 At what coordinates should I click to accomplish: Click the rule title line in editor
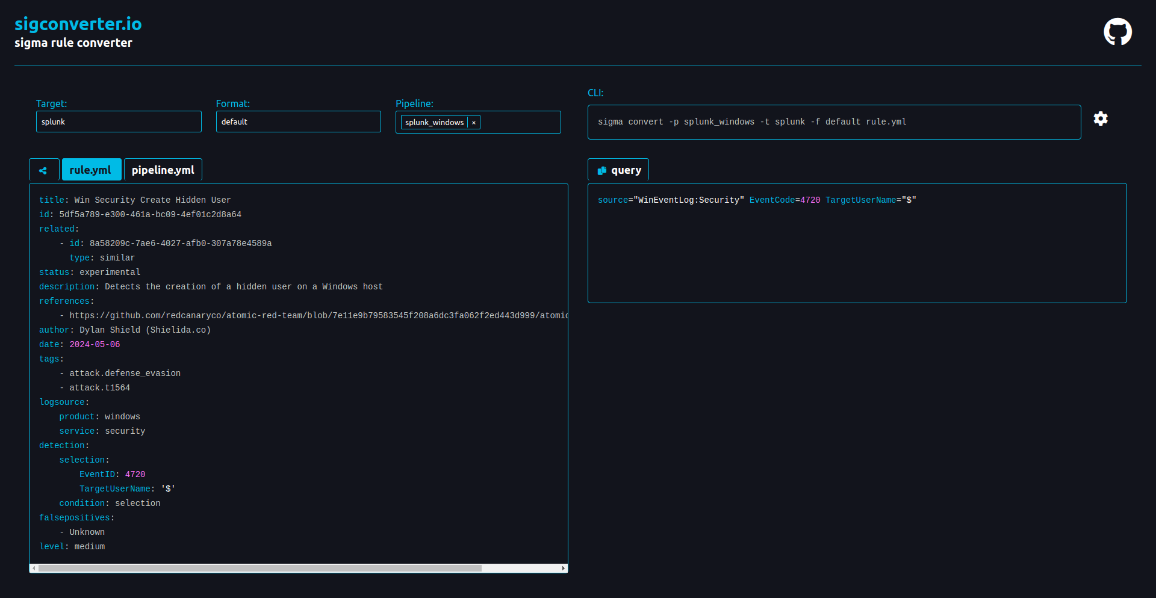(x=135, y=200)
